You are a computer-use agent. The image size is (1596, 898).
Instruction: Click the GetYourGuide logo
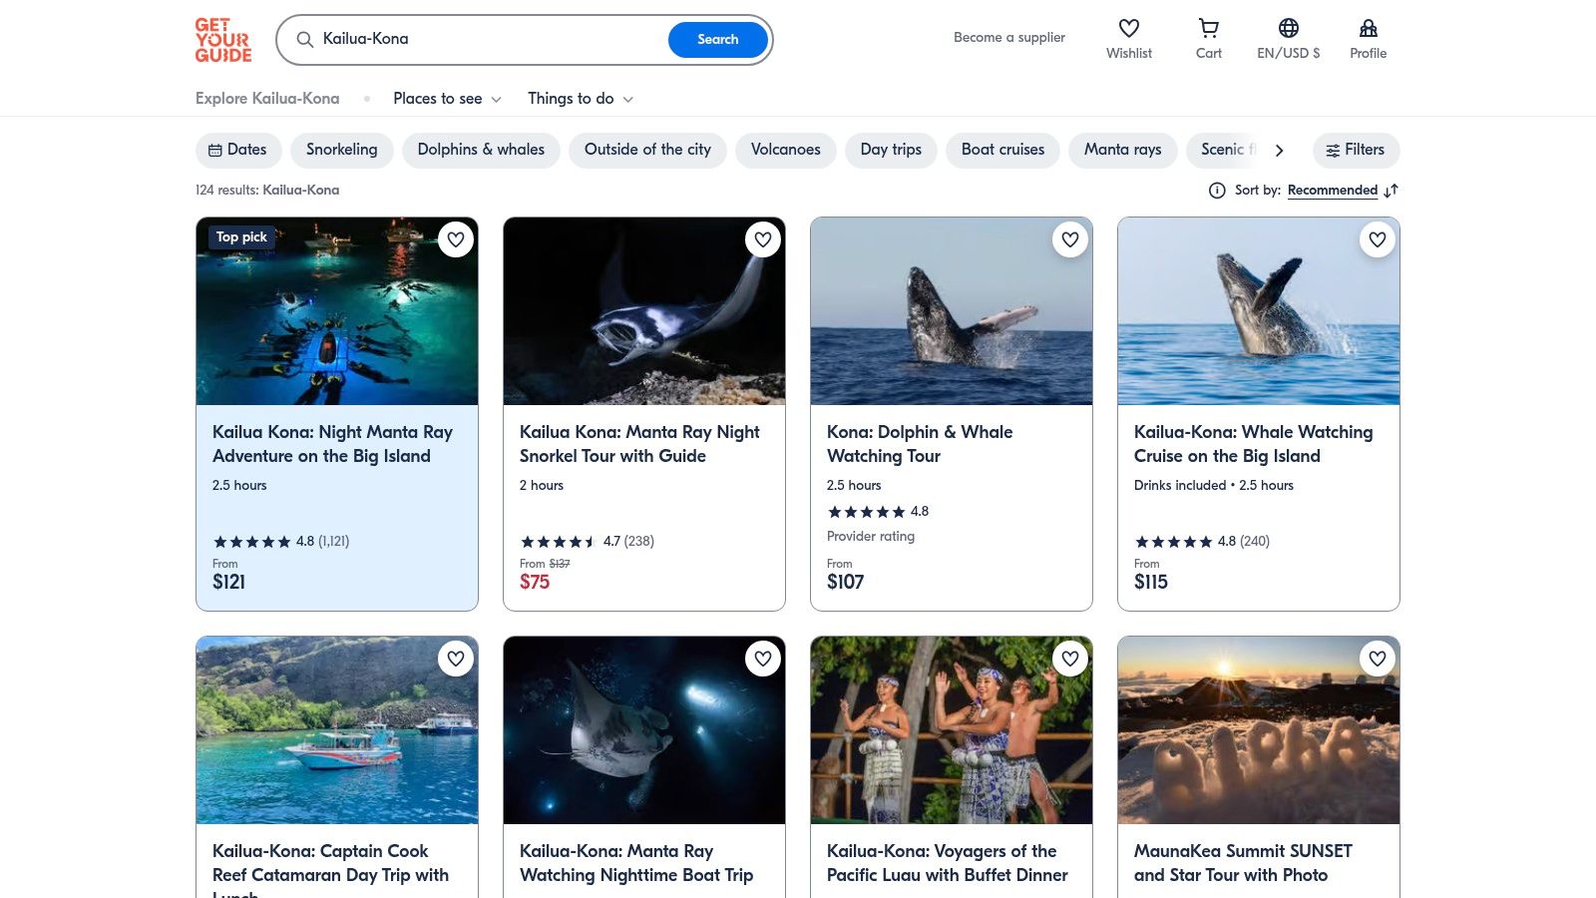coord(223,39)
